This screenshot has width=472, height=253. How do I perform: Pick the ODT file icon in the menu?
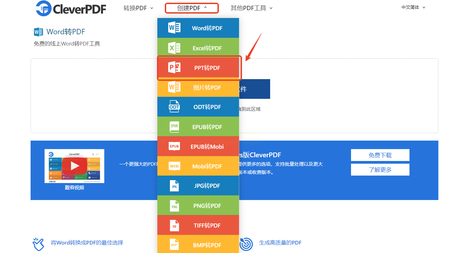[x=174, y=107]
